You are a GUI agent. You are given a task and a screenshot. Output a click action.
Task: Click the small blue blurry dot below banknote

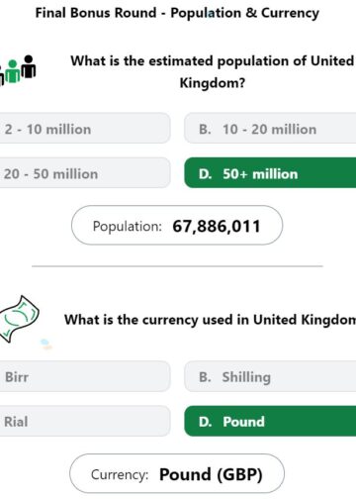(45, 344)
